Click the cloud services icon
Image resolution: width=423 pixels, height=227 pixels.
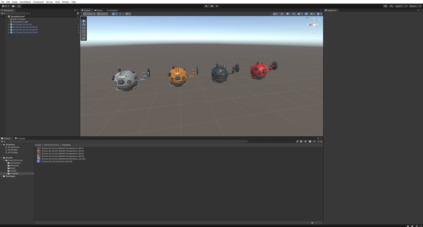tap(13, 6)
